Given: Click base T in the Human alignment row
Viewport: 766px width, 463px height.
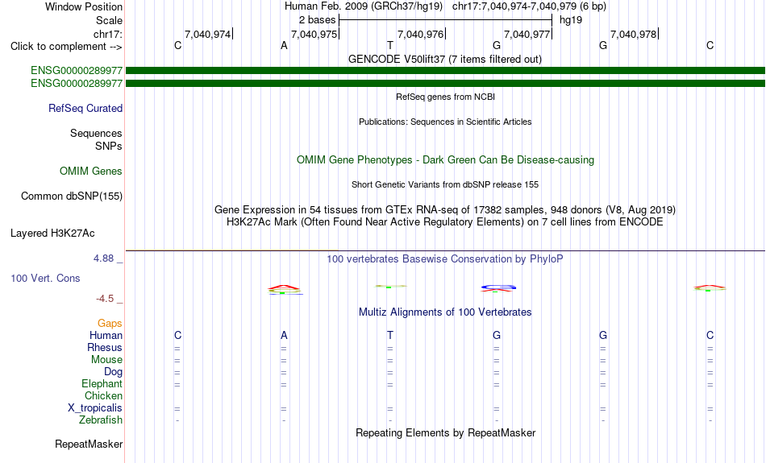Looking at the screenshot, I should click(389, 335).
